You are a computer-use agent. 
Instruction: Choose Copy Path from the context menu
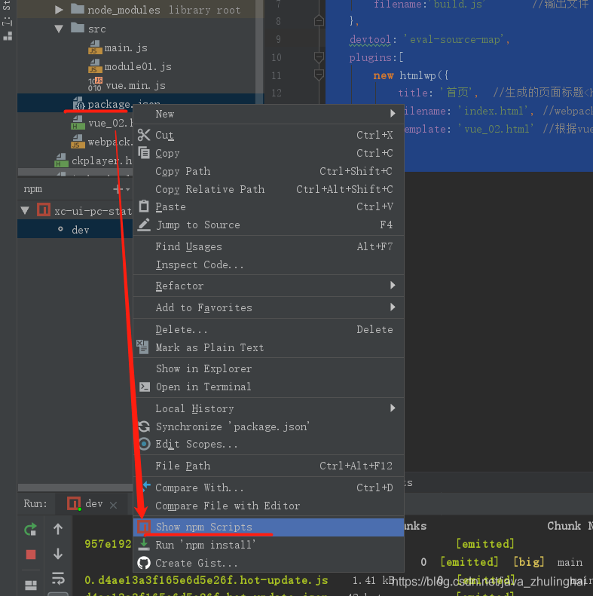coord(268,171)
